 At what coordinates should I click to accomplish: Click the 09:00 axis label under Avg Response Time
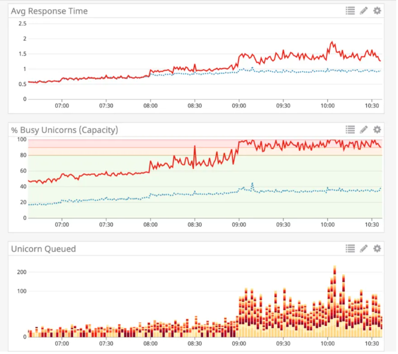click(238, 106)
